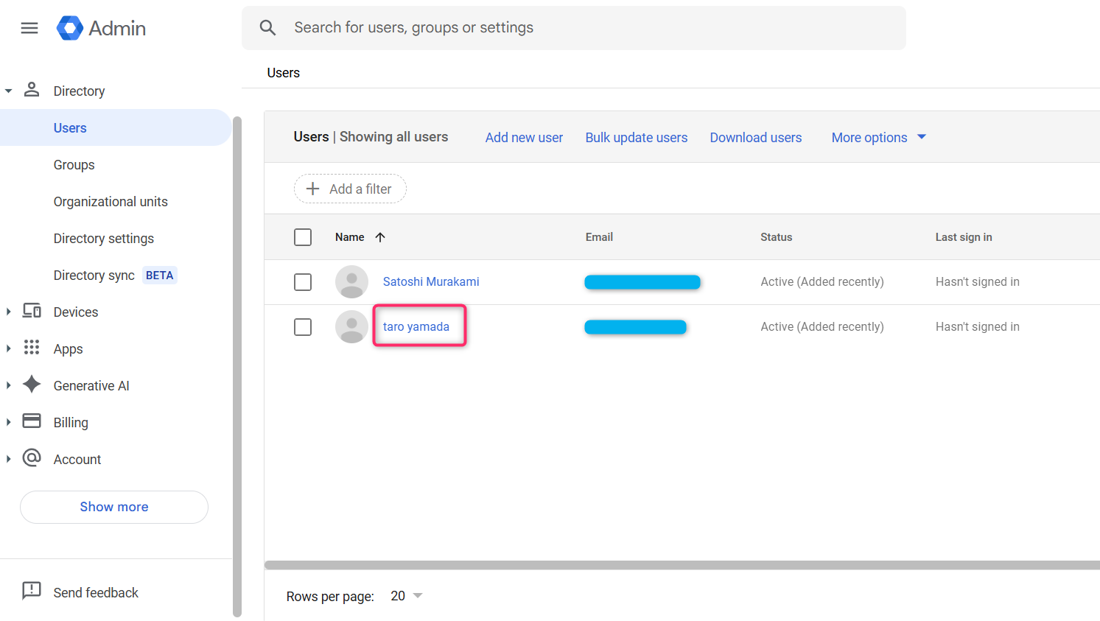Open taro yamada user link
Screen dimensions: 1100x621
[416, 327]
